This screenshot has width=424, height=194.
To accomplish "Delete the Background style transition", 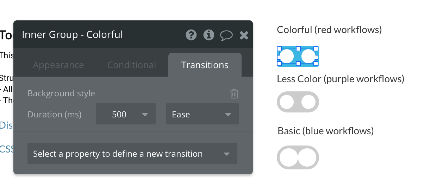I will click(x=234, y=94).
